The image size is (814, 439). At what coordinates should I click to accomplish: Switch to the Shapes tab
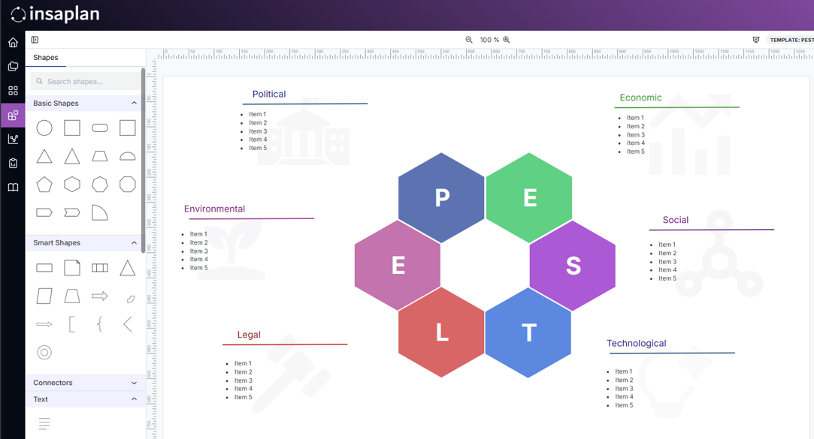coord(46,58)
